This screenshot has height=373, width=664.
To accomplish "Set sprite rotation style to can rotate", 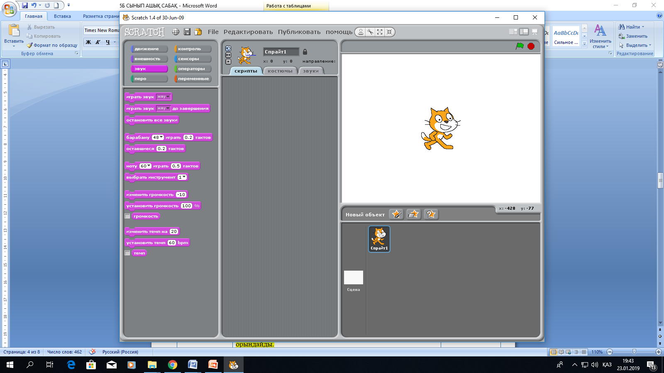I will (228, 48).
